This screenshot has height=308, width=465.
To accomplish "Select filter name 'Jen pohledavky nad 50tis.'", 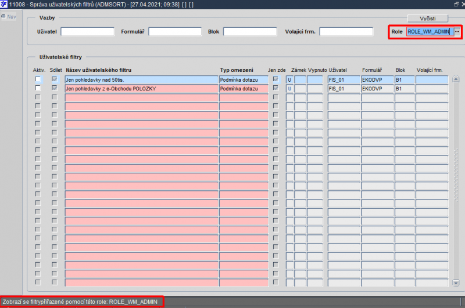I will tap(141, 79).
